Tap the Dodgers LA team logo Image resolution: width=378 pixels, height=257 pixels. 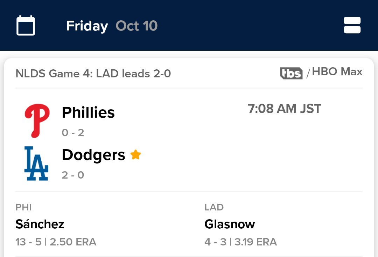36,164
